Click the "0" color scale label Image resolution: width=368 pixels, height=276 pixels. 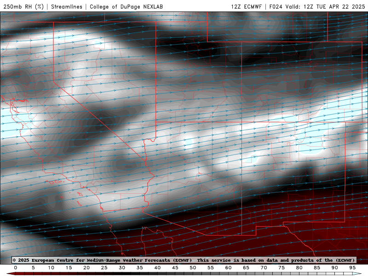click(x=16, y=268)
